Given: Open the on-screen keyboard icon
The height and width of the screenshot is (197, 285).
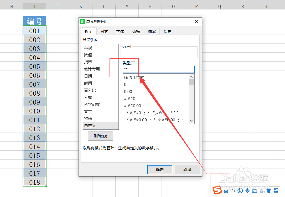Looking at the screenshot, I should (x=255, y=191).
